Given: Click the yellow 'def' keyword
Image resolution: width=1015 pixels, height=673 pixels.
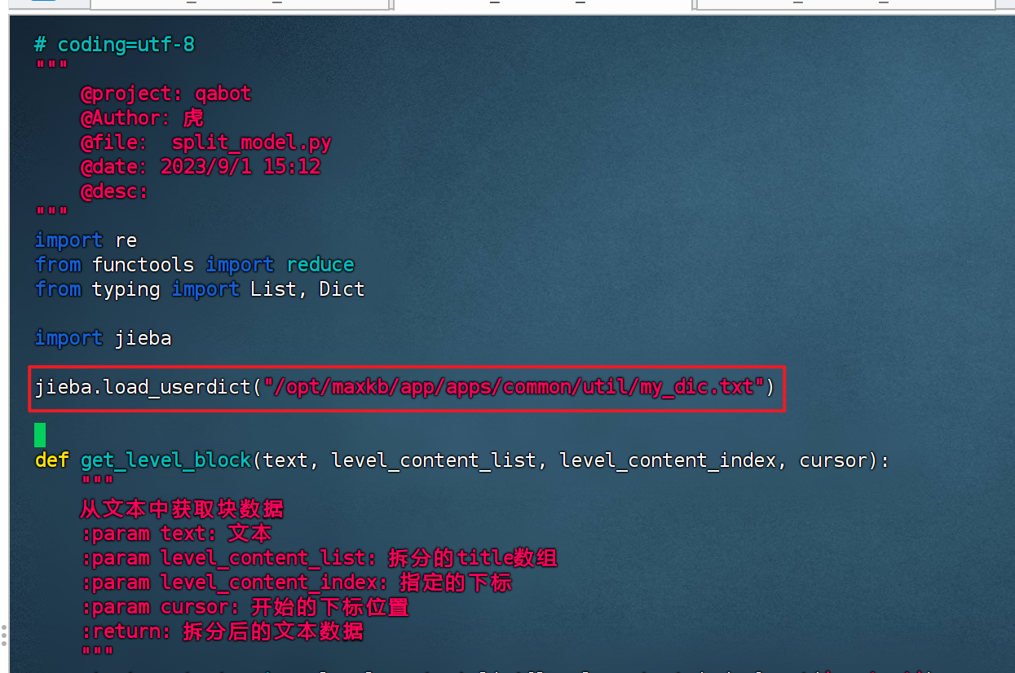Looking at the screenshot, I should click(x=52, y=460).
